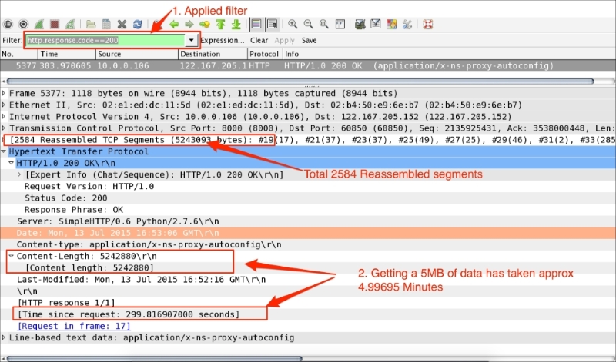Zoom in the packet text
This screenshot has height=362, width=616.
[x=293, y=25]
